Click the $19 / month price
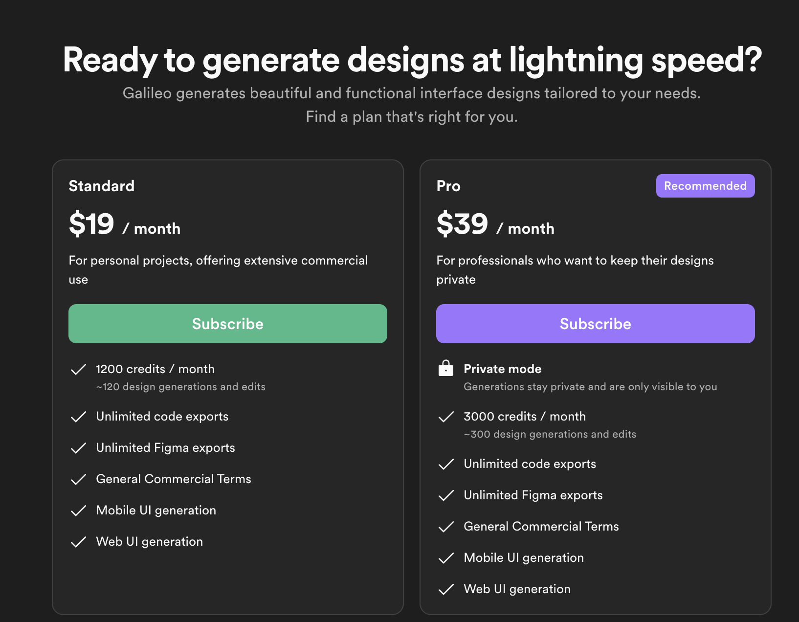The height and width of the screenshot is (622, 799). [125, 225]
